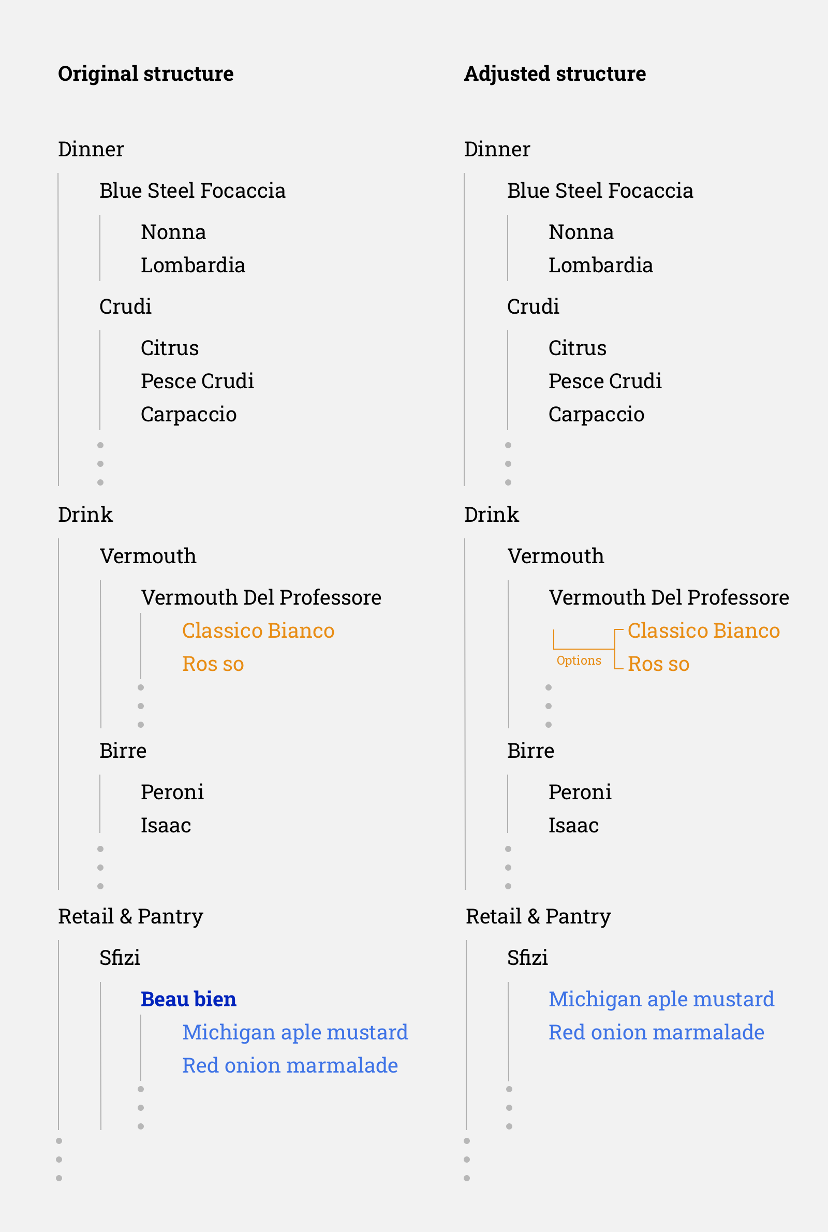This screenshot has height=1232, width=828.
Task: Select 'Red onion marmalade' in the original structure
Action: click(x=290, y=1065)
